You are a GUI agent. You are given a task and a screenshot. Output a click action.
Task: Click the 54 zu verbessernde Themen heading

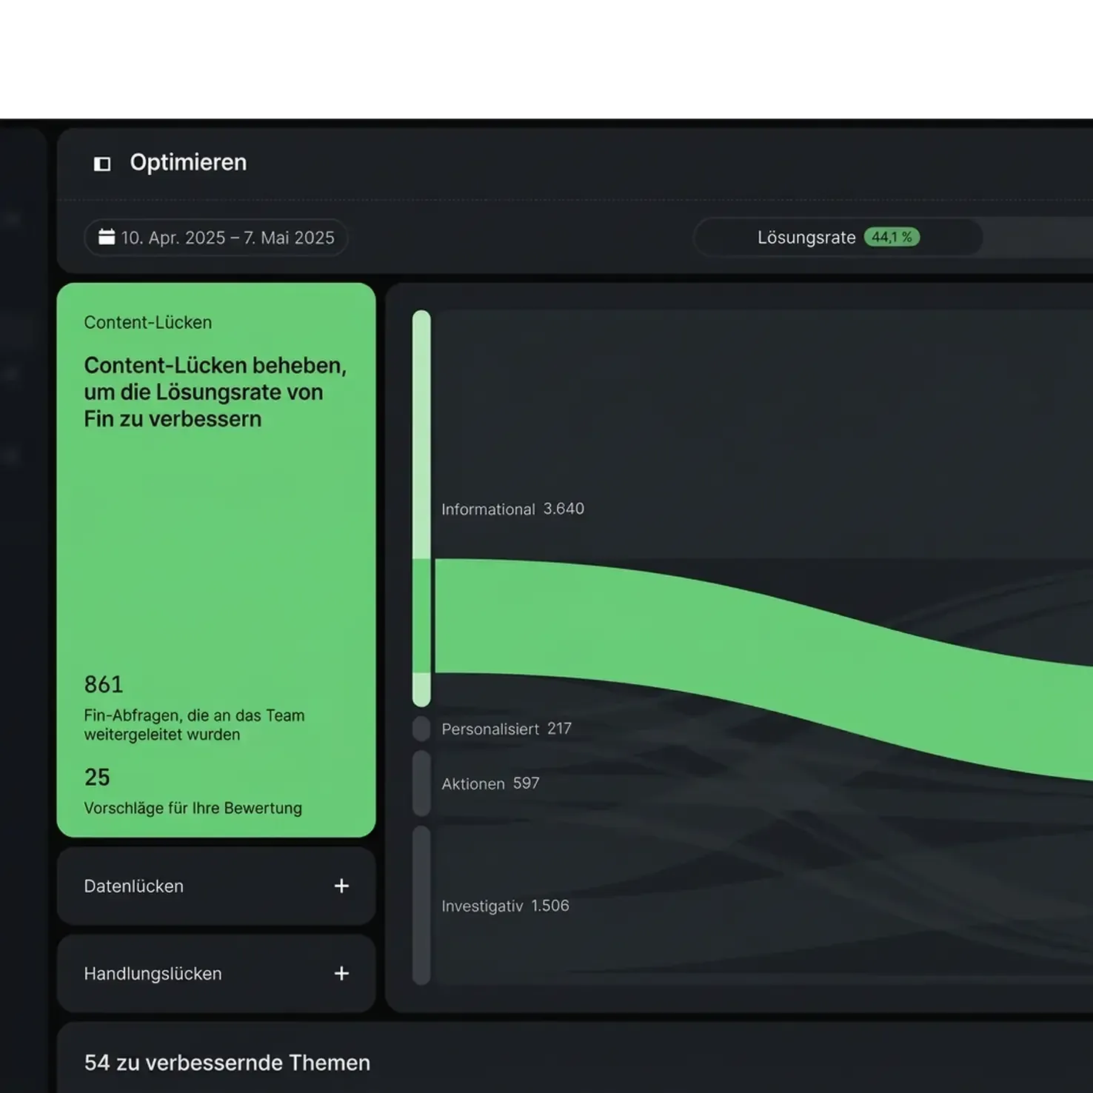[227, 1063]
